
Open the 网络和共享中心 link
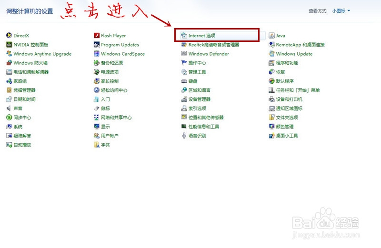click(x=116, y=118)
